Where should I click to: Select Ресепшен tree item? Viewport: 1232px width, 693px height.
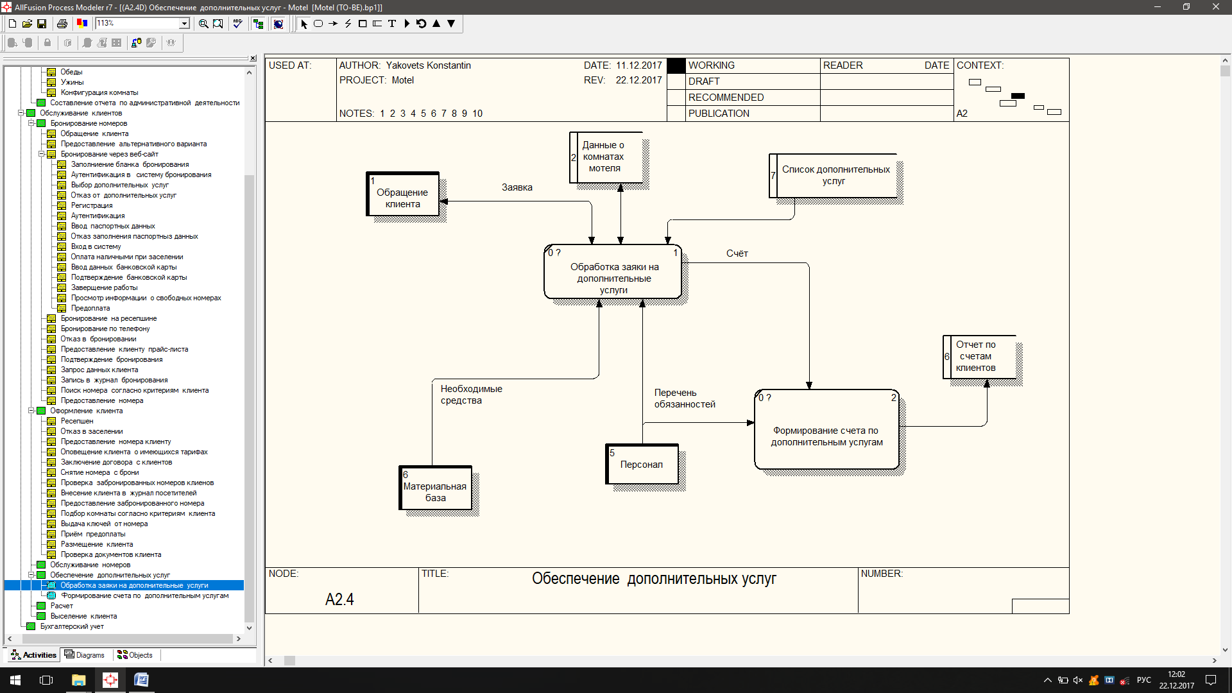point(77,421)
